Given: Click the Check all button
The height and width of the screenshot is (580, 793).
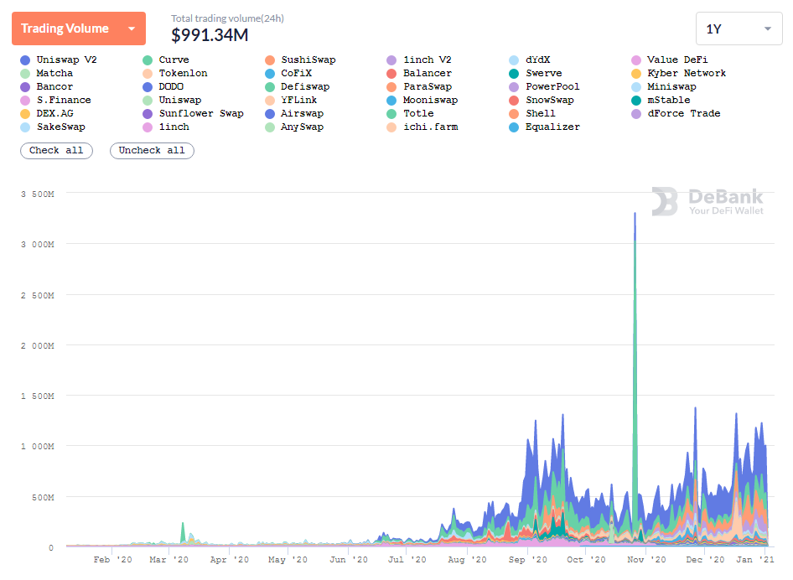Looking at the screenshot, I should click(57, 151).
